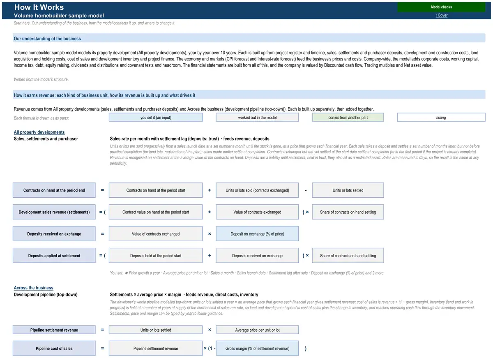Select the 'Volume homebuilder sample model' subtitle
This screenshot has height=358, width=493.
pyautogui.click(x=59, y=16)
